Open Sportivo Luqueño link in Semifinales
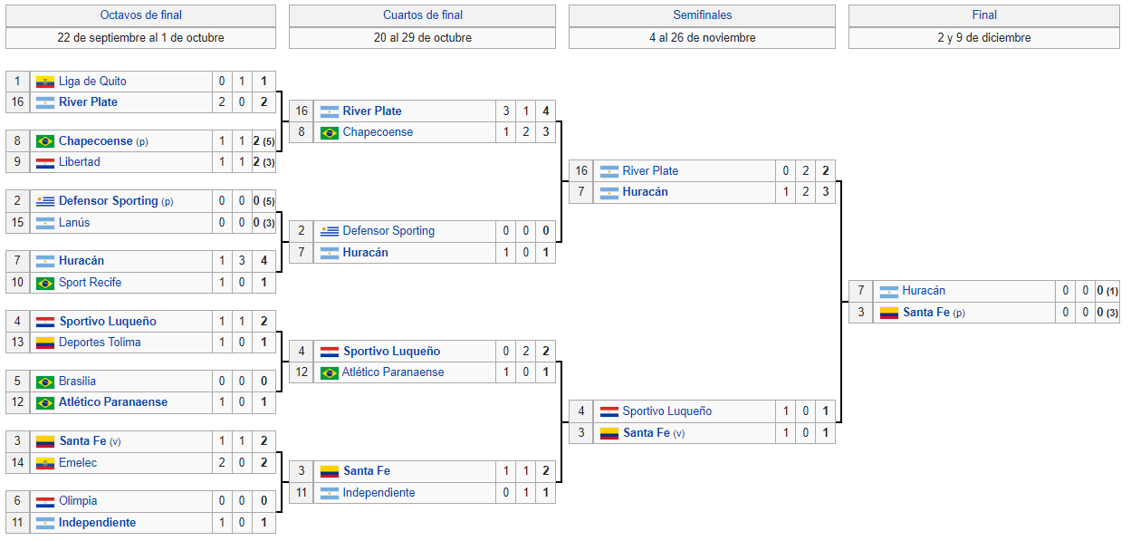The width and height of the screenshot is (1131, 541). click(x=666, y=411)
